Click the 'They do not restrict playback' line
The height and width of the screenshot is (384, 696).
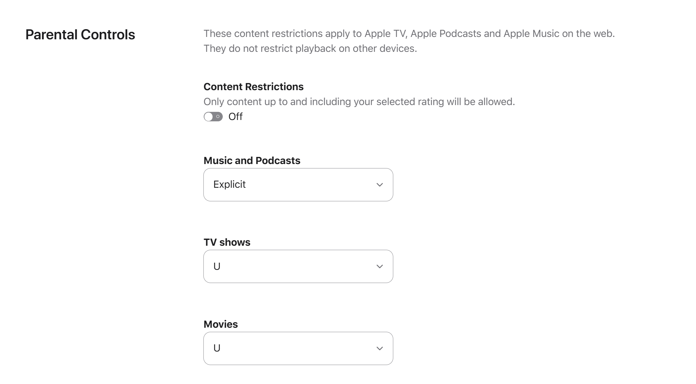click(310, 48)
